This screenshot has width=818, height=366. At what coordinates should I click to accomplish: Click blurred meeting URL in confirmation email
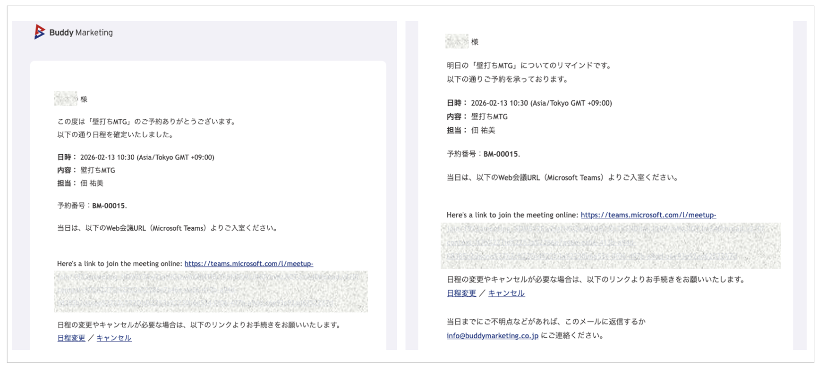[x=211, y=291]
